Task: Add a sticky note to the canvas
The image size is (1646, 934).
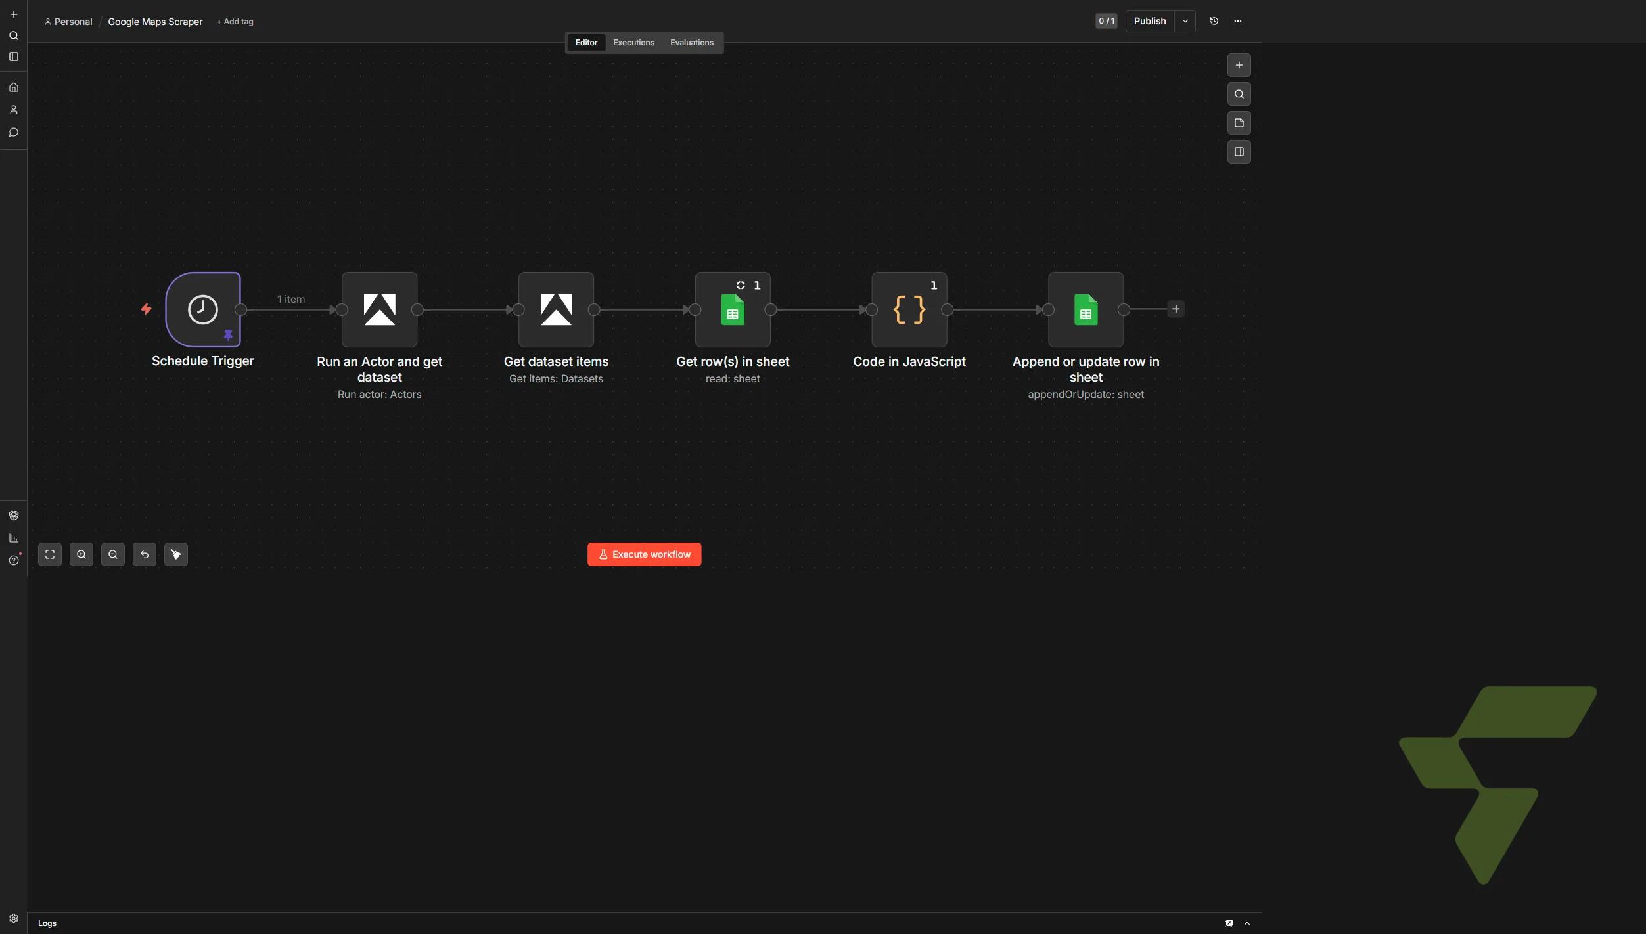Action: click(x=1239, y=123)
